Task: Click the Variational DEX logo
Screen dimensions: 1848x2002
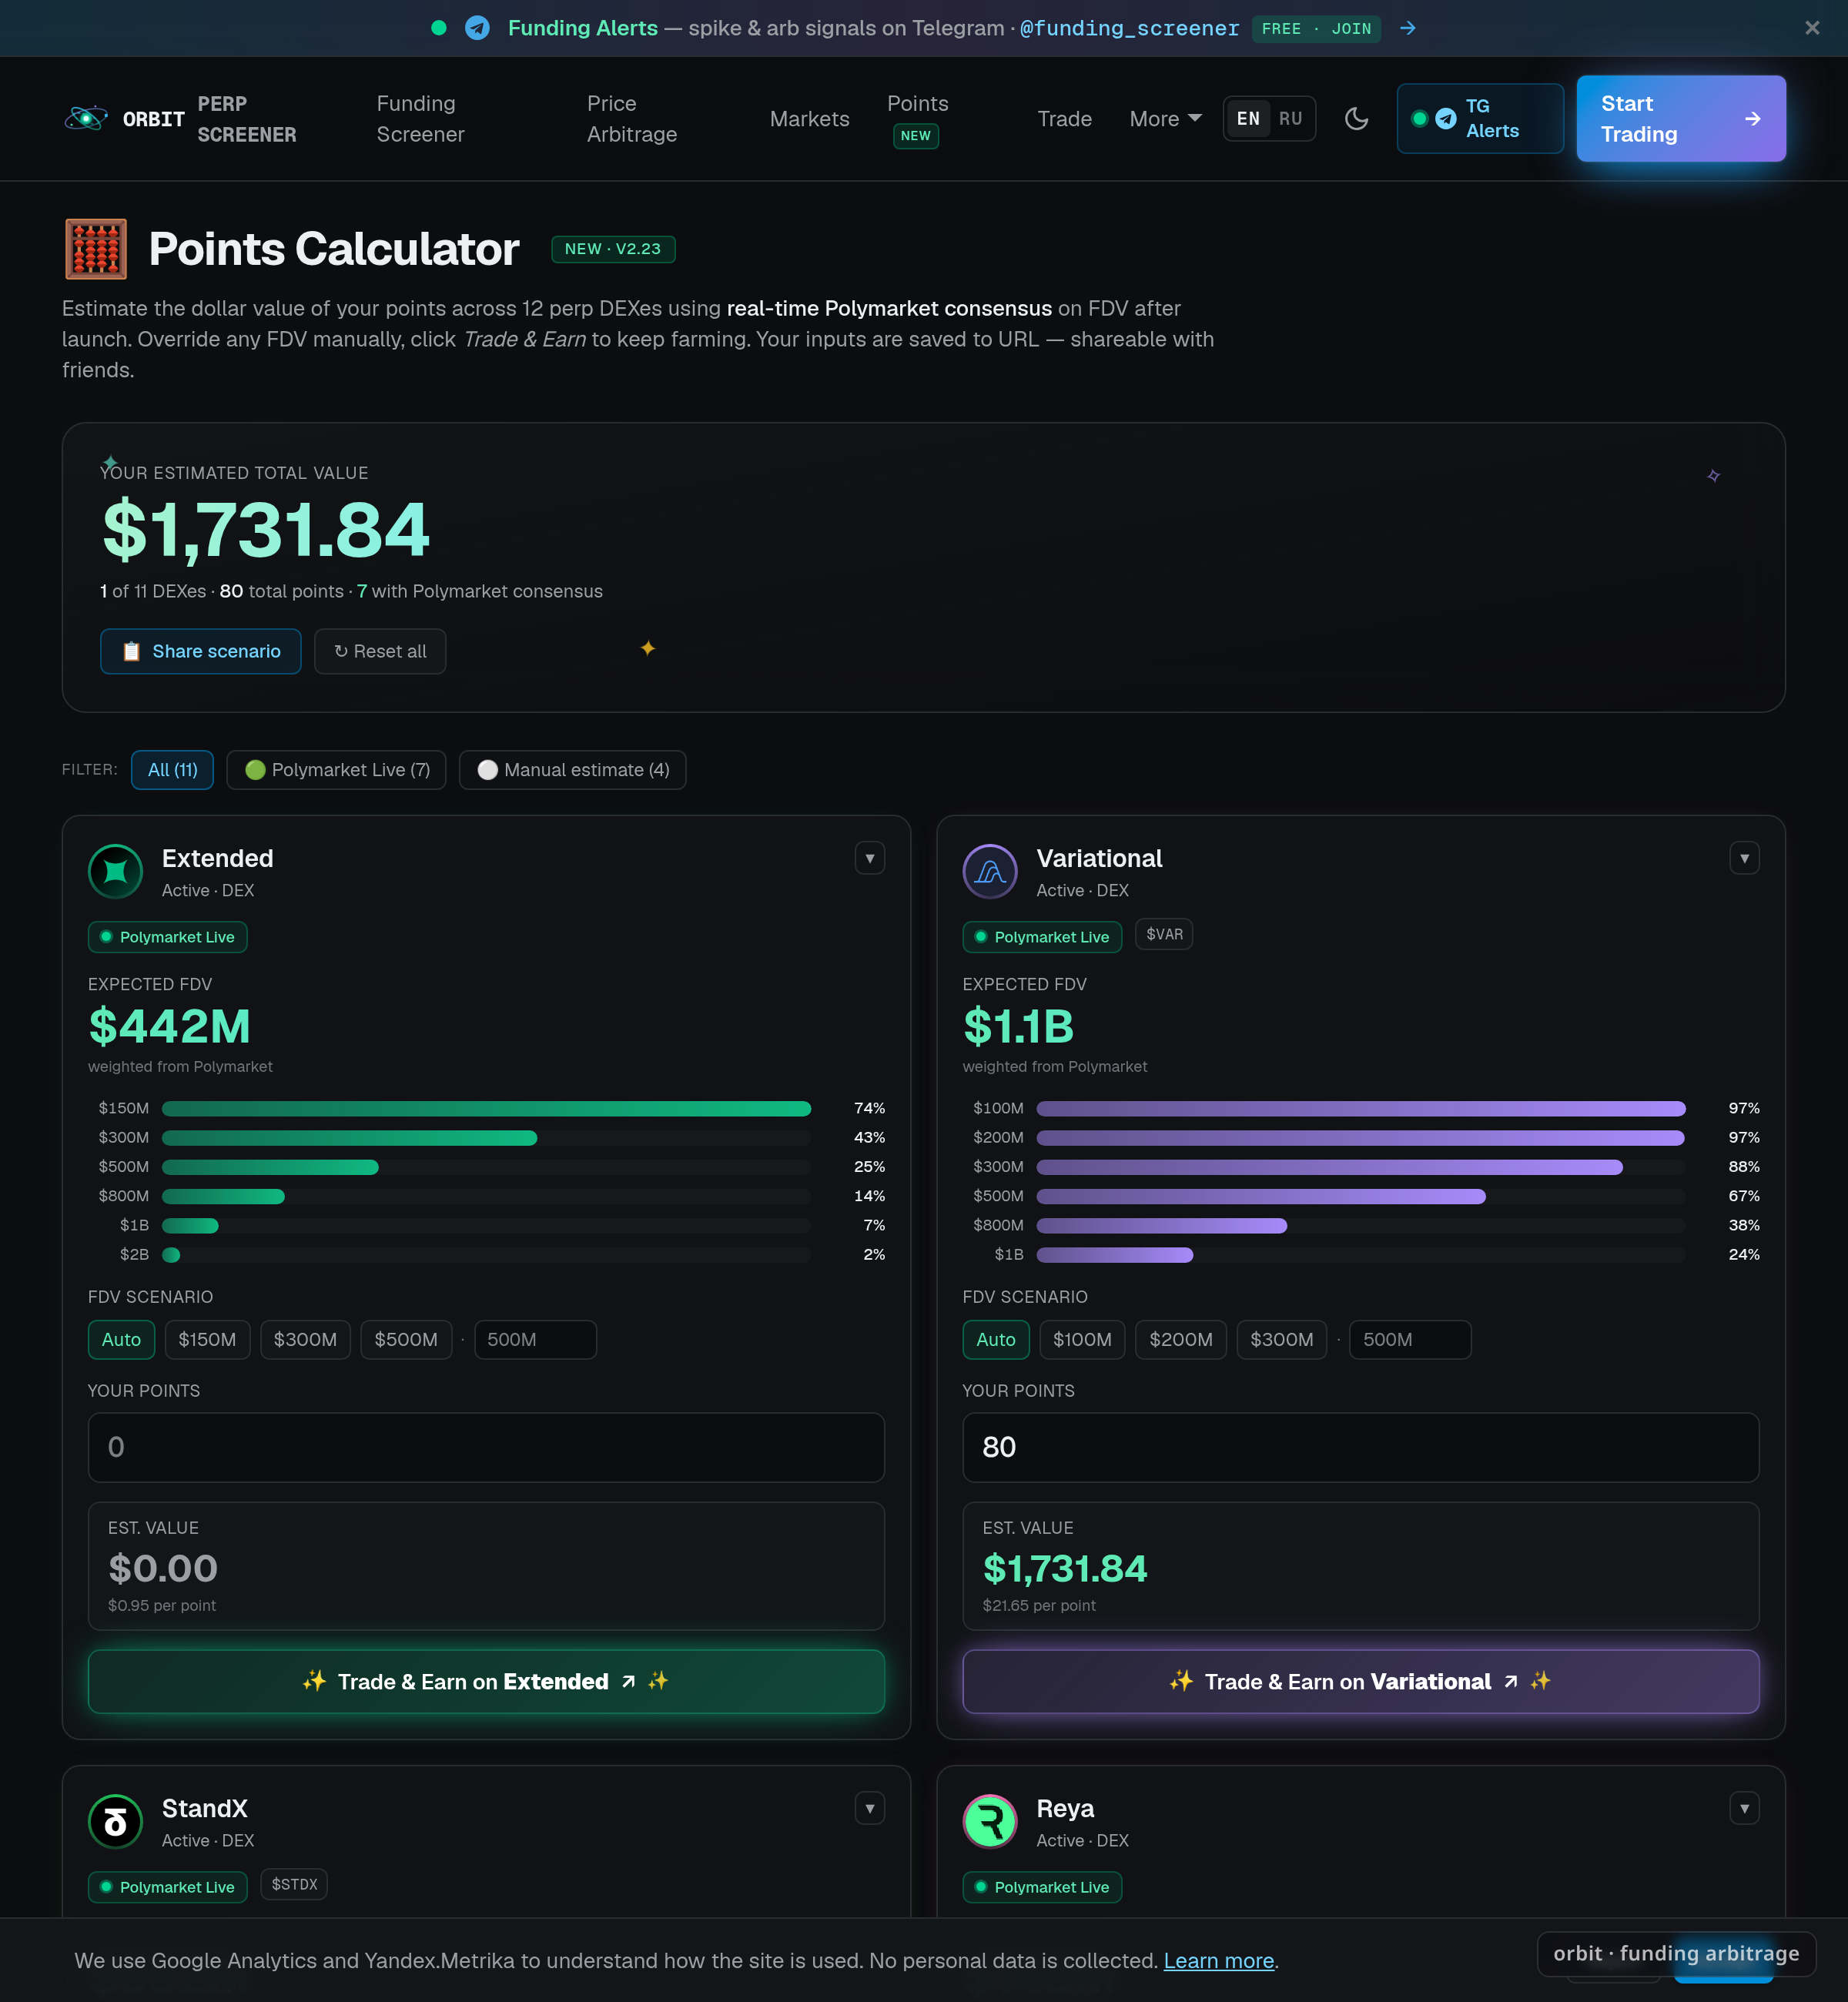Action: (x=990, y=872)
